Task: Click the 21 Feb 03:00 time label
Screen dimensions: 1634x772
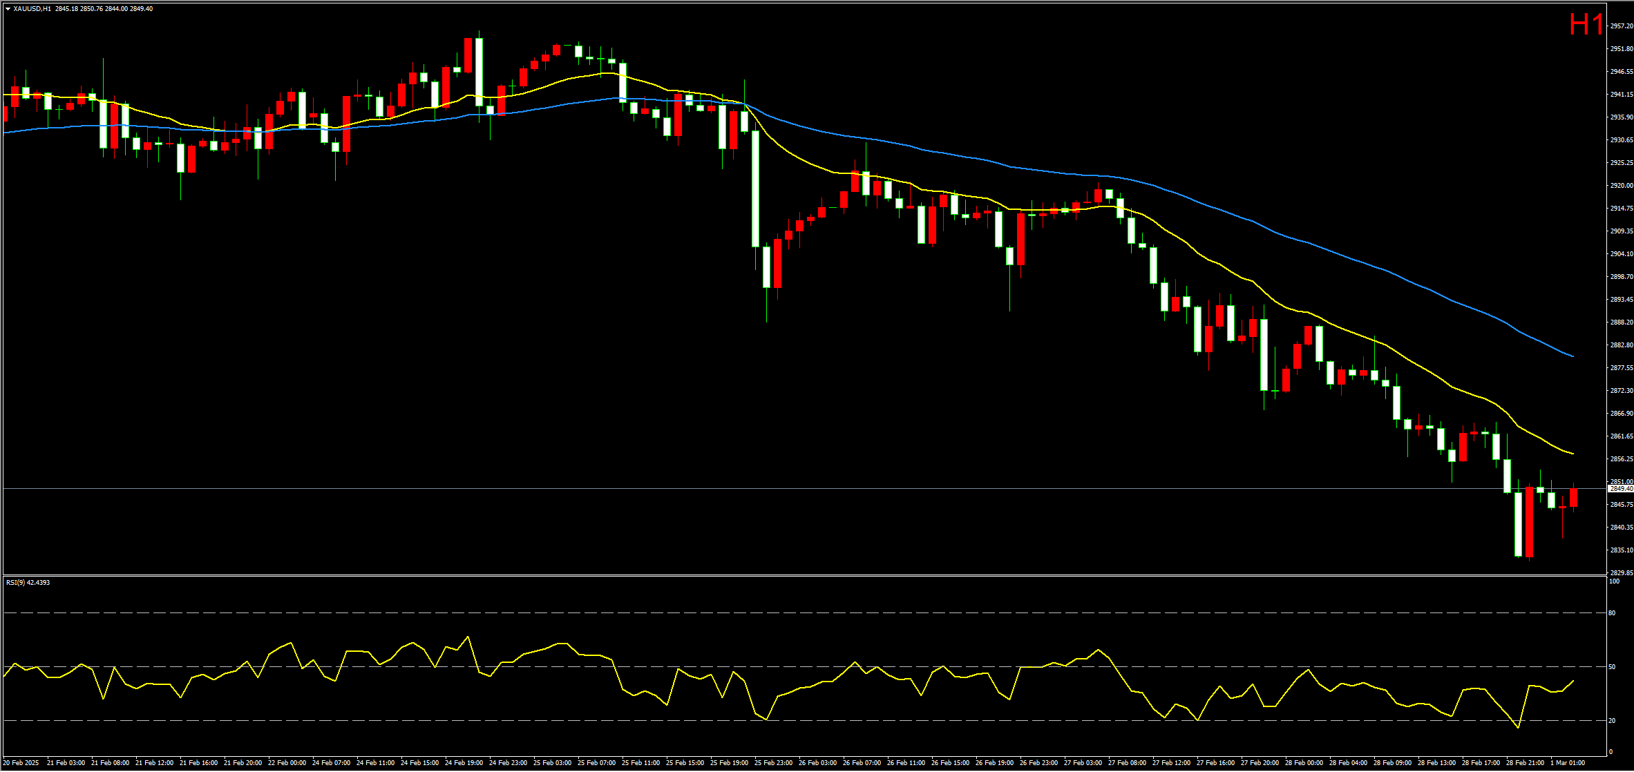Action: [66, 763]
